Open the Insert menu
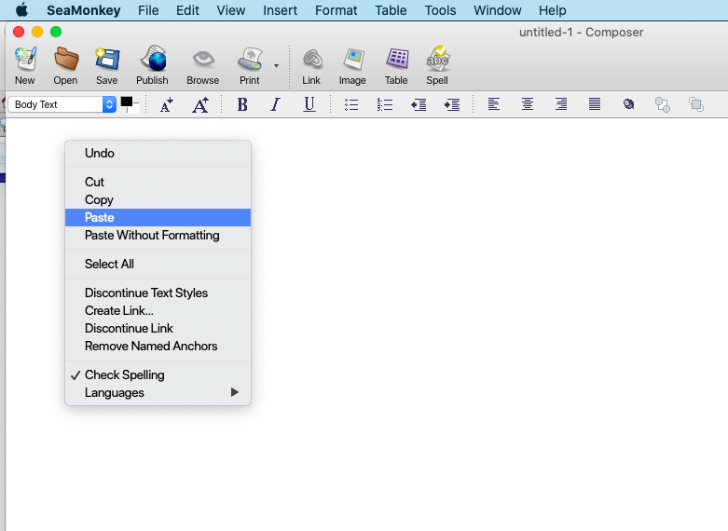Screen dimensions: 728x531 [280, 10]
